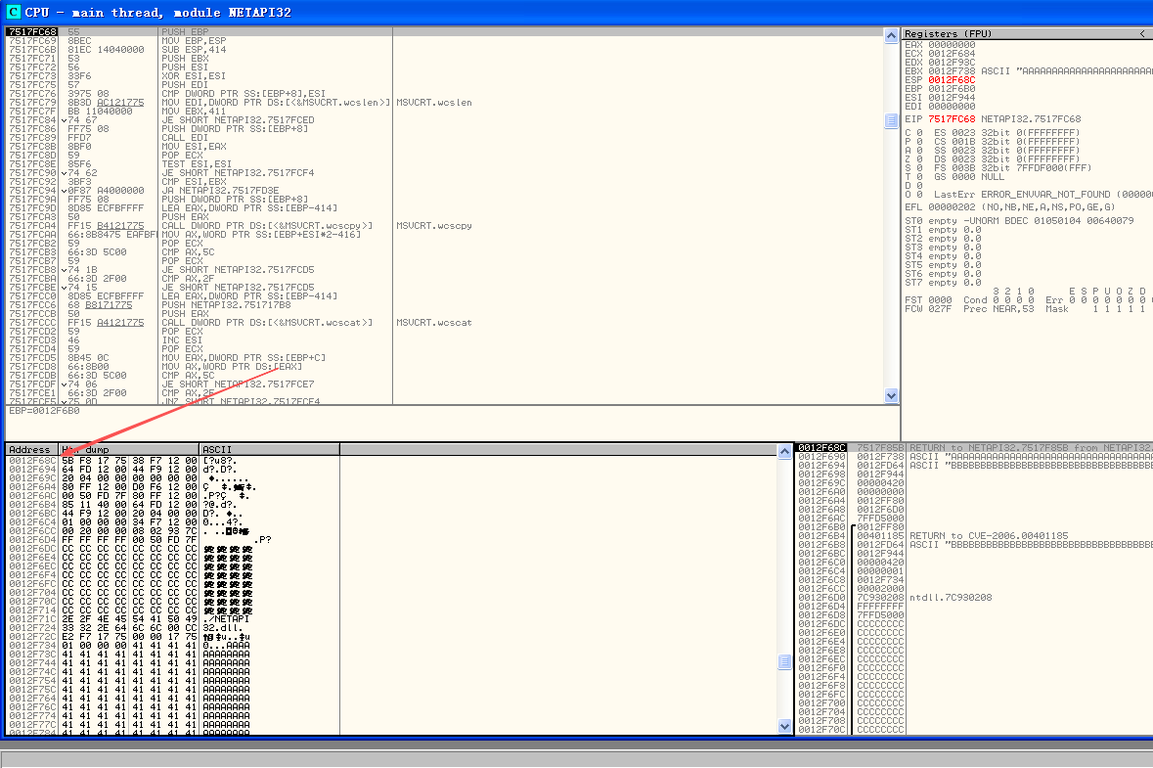Click the ASCII column header in dump

point(269,449)
